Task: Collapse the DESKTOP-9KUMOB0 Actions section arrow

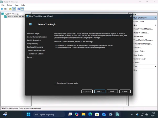Action: 155,18
